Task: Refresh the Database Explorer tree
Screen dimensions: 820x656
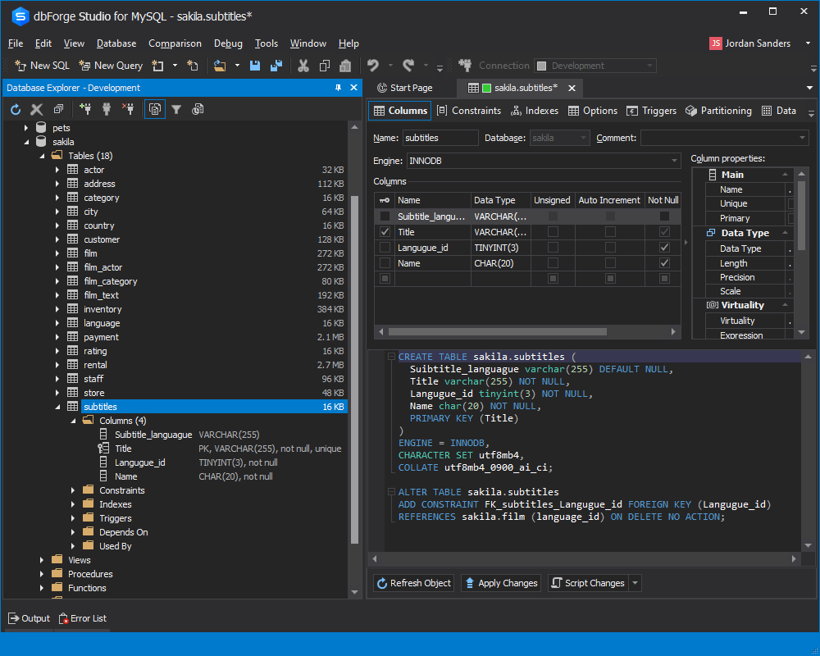Action: [15, 109]
